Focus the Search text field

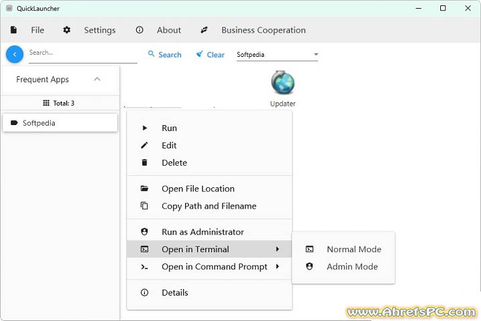coord(82,53)
